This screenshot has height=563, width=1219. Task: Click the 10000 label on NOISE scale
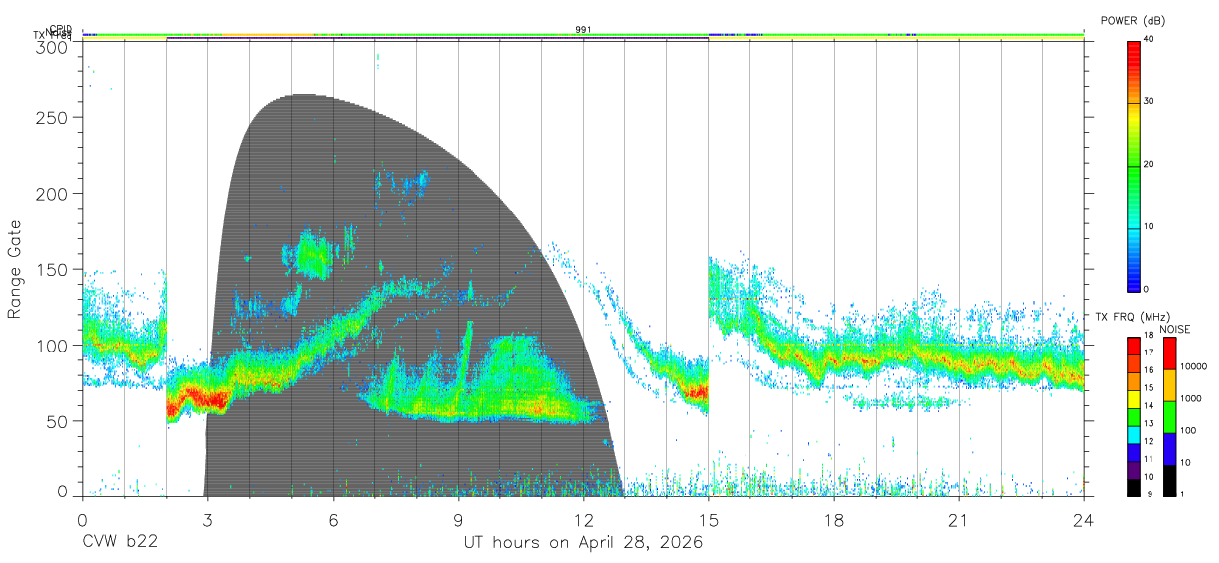(1193, 366)
